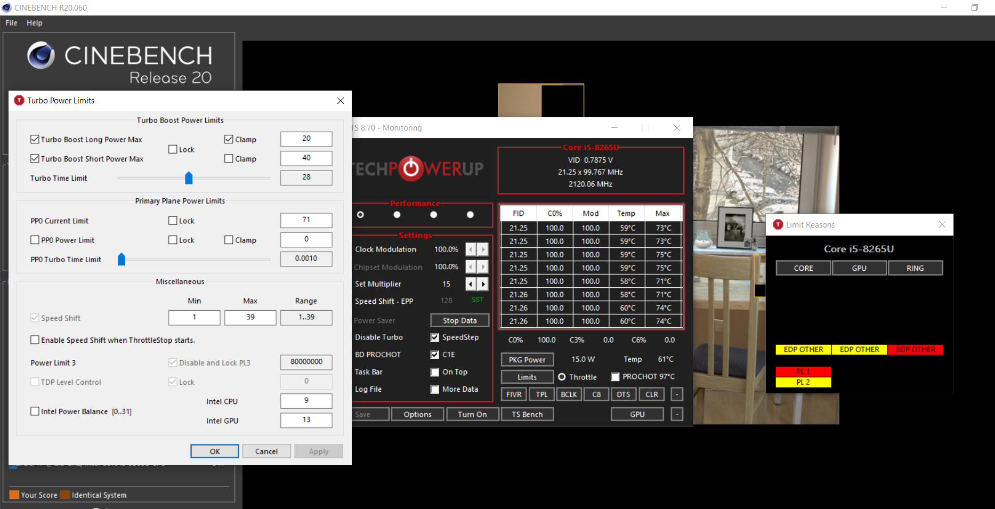Click the Turbo Time Limit slider handle
Image resolution: width=995 pixels, height=509 pixels.
coord(189,177)
